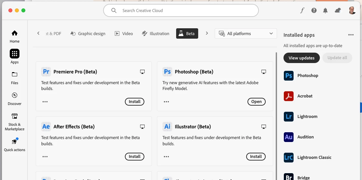Open Discover in the sidebar
The image size is (362, 180).
tap(15, 98)
